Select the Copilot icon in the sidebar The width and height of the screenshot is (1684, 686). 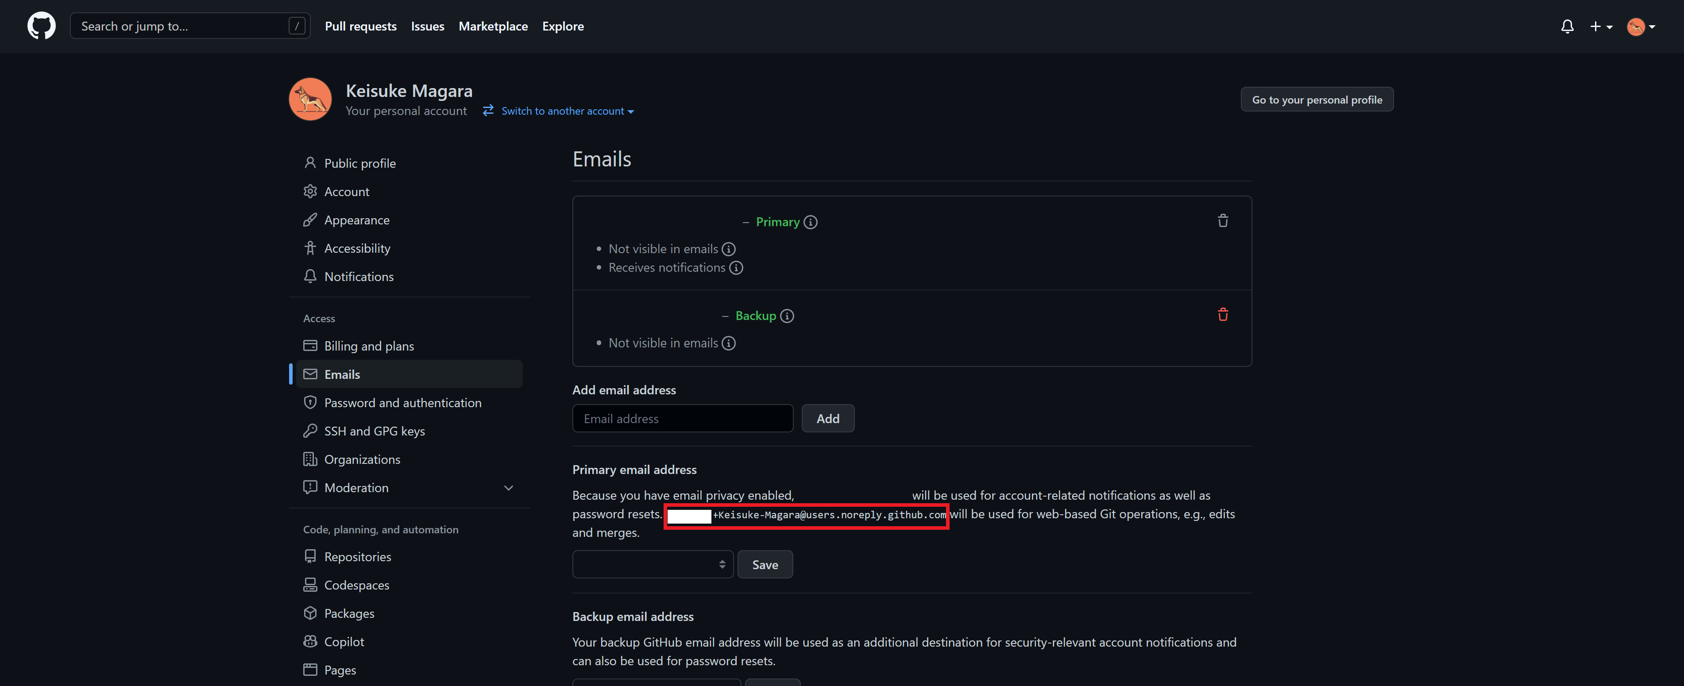(x=310, y=641)
